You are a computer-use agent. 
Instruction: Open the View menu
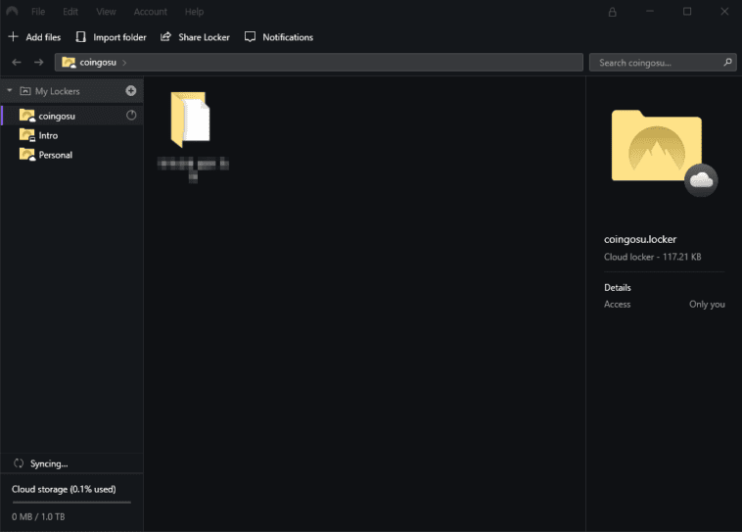point(106,12)
